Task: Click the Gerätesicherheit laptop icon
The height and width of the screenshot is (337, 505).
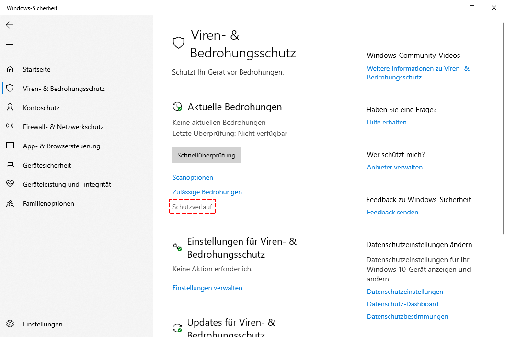Action: 10,165
